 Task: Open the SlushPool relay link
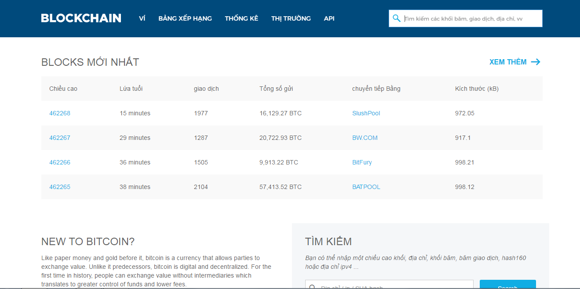click(x=366, y=113)
